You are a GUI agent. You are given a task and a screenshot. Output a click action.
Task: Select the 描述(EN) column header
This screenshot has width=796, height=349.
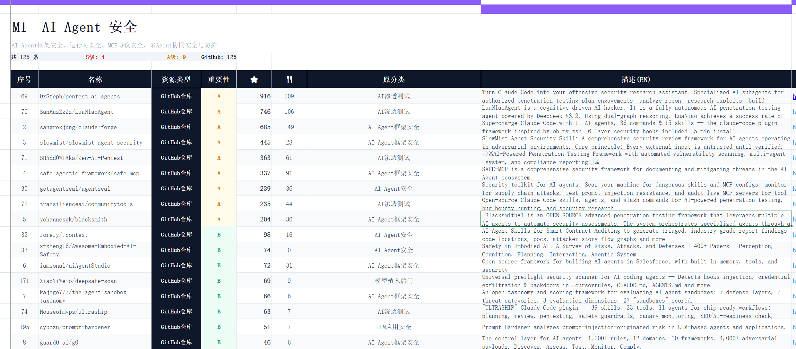[x=636, y=79]
